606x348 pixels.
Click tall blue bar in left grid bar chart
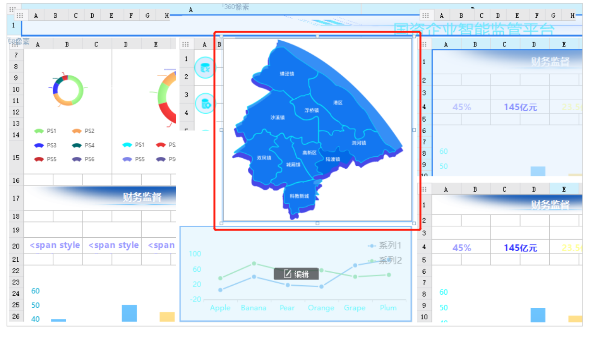(x=129, y=313)
